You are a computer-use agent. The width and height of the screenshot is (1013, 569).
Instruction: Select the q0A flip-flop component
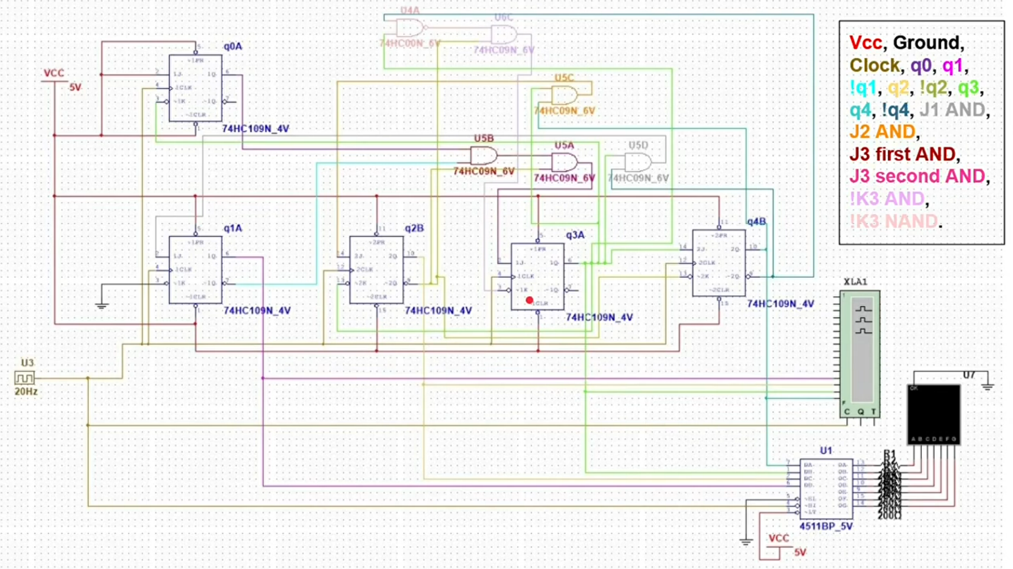point(196,88)
